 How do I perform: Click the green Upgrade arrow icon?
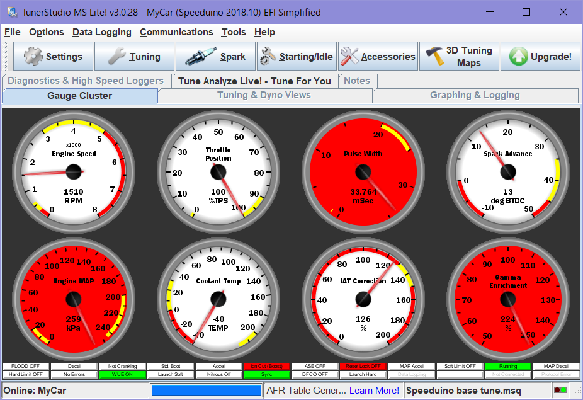(518, 55)
